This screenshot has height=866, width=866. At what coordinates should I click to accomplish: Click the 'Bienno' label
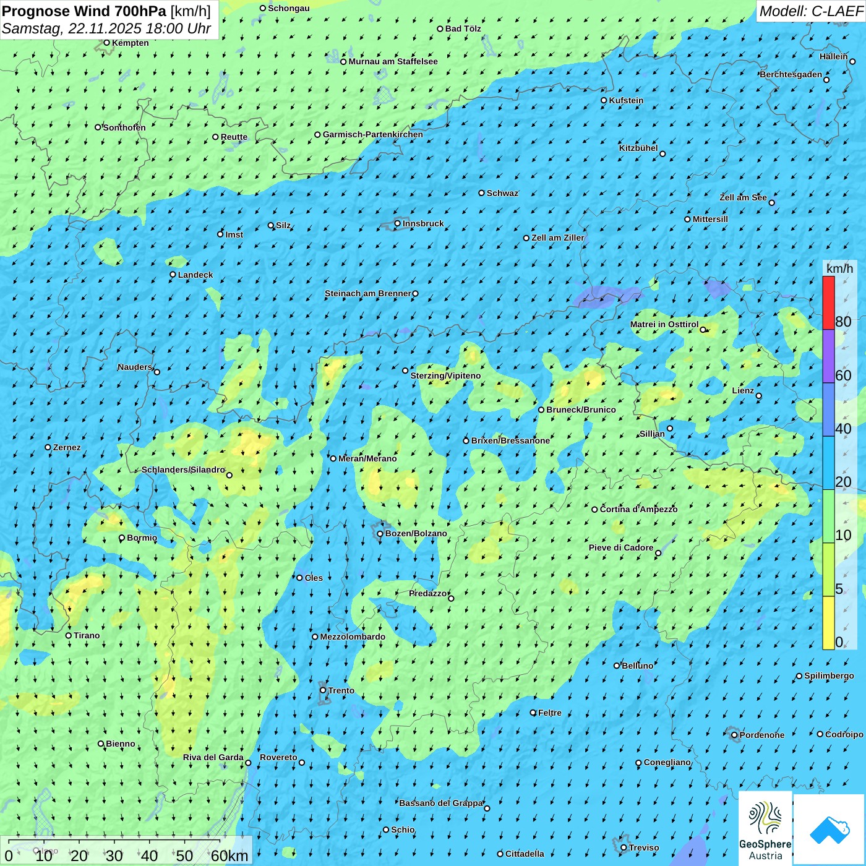(121, 744)
